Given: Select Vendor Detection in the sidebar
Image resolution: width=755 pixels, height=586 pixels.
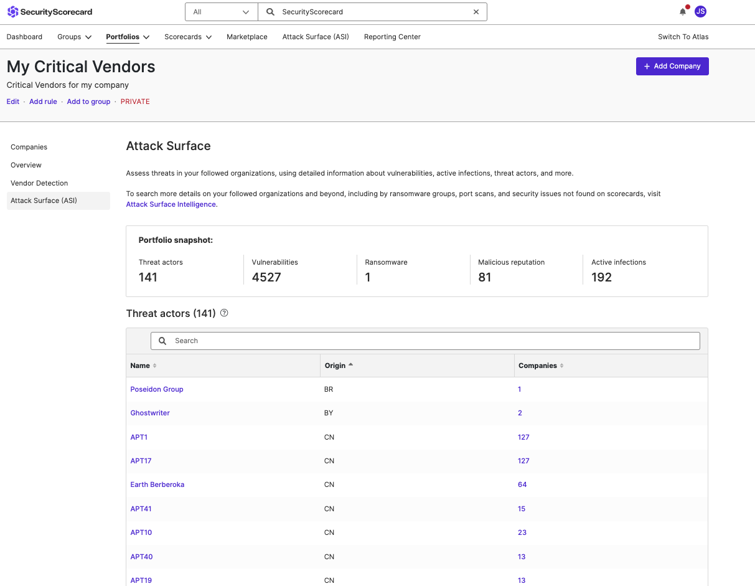Looking at the screenshot, I should [x=59, y=183].
